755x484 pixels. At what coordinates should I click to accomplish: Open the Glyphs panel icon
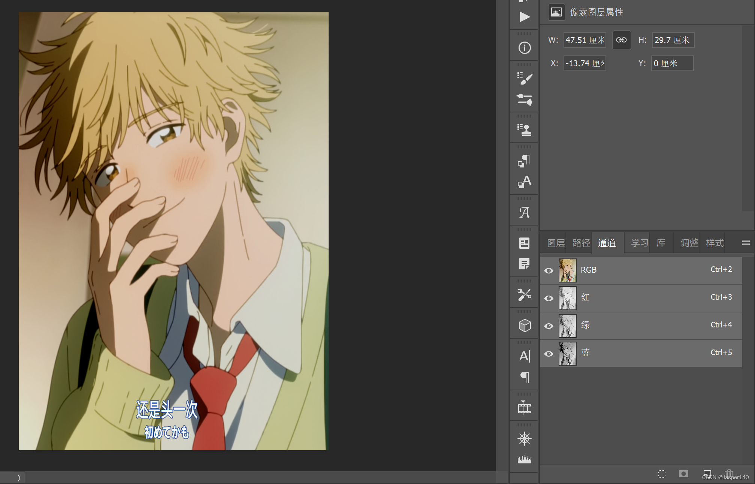pyautogui.click(x=525, y=212)
